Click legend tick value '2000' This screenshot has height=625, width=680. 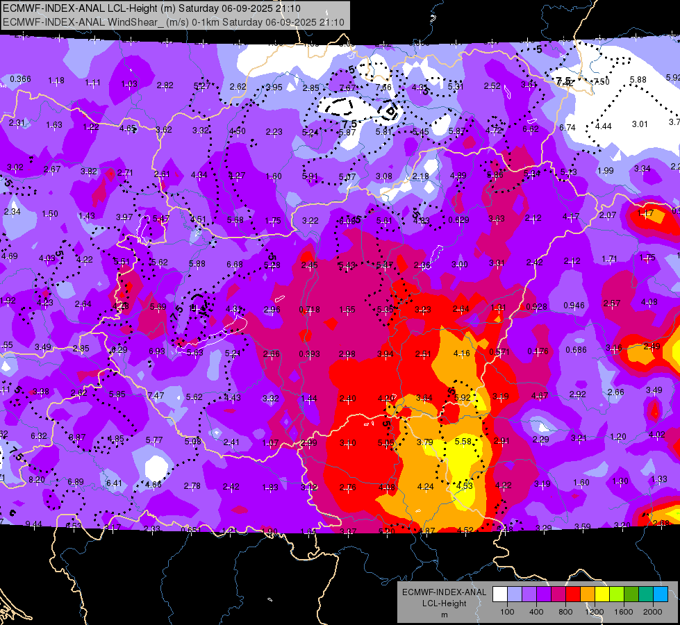[x=653, y=612]
